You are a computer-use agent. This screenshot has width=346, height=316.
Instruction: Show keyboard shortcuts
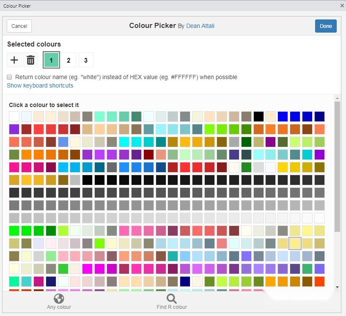[x=40, y=85]
